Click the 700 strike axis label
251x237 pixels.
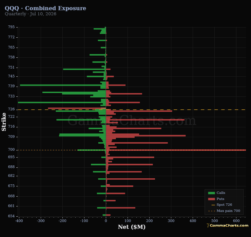point(11,150)
